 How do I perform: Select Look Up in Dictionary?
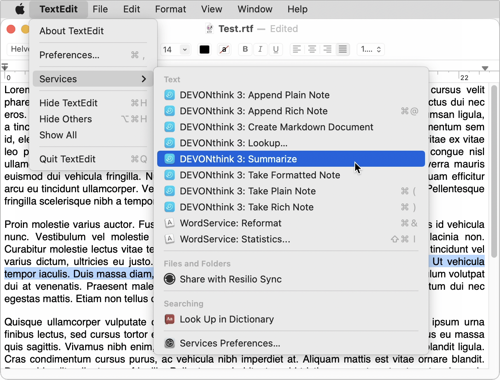coord(291,319)
